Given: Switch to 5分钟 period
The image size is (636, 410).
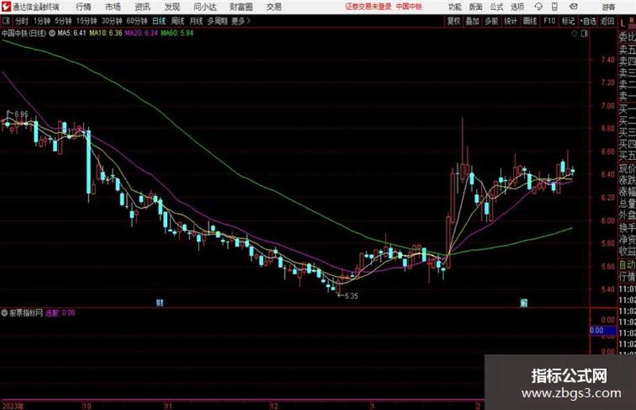Looking at the screenshot, I should 63,21.
